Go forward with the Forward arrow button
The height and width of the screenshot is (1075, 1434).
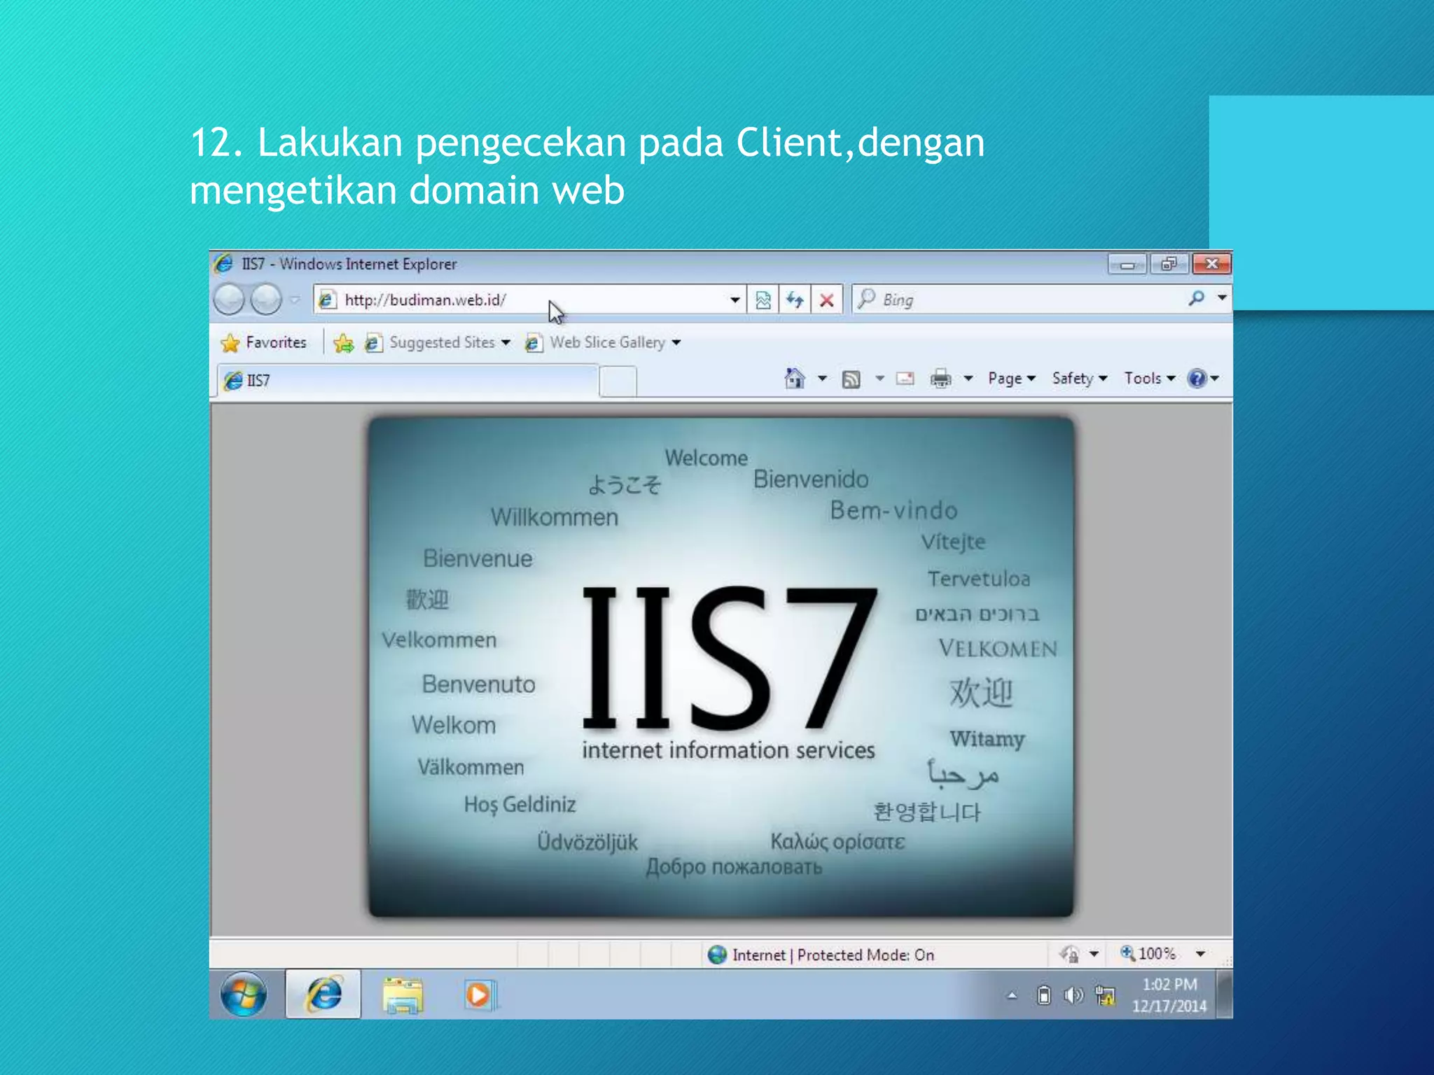coord(266,300)
